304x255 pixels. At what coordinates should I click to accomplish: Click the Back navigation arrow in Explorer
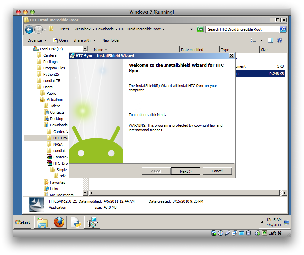point(29,29)
